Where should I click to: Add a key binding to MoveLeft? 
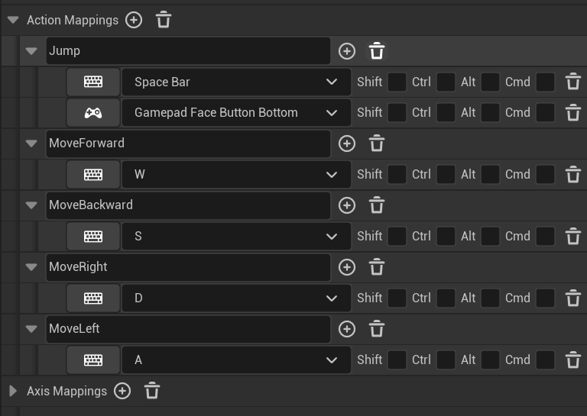click(x=347, y=329)
